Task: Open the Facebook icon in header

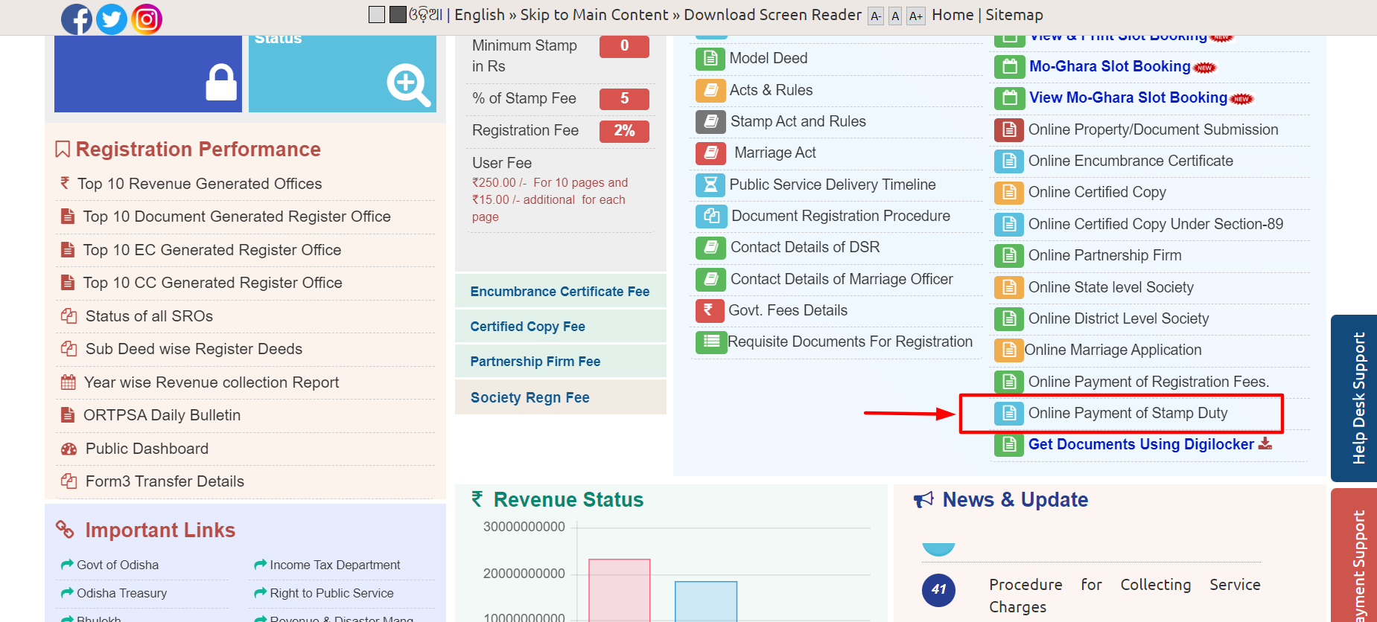Action: click(x=77, y=19)
